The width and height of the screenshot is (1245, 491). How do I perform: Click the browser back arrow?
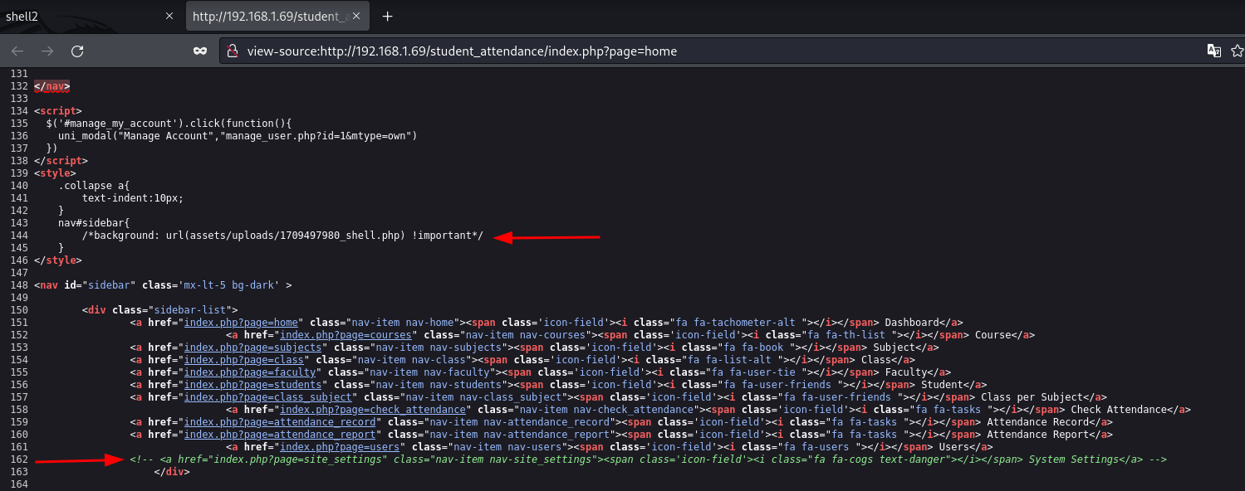[17, 51]
